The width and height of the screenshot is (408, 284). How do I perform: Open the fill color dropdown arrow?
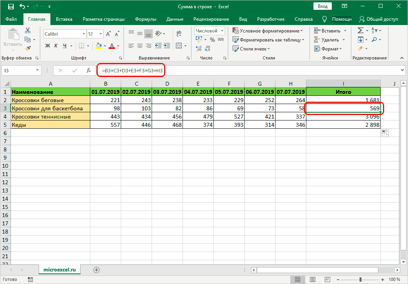(x=105, y=46)
